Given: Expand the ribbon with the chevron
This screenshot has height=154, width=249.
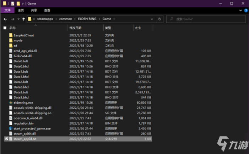Looking at the screenshot, I should click(240, 11).
